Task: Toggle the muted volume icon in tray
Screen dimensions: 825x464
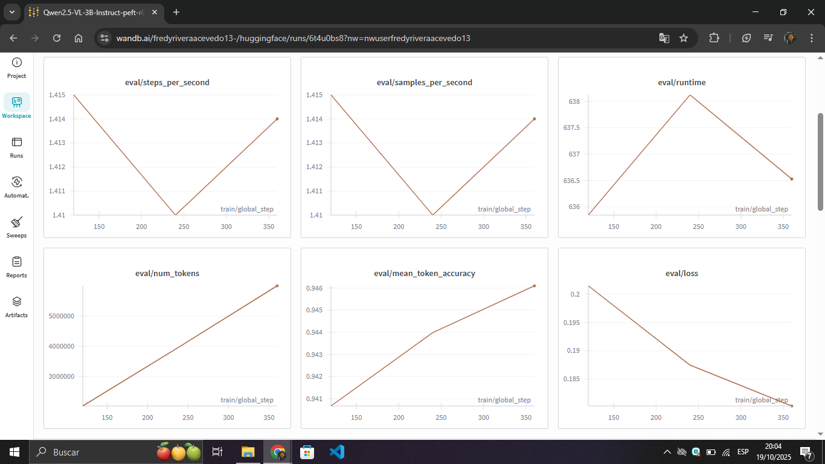Action: (682, 451)
